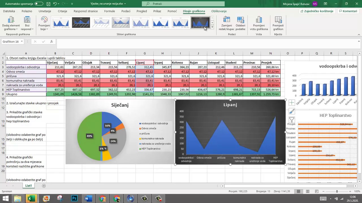Select column G header
The height and width of the screenshot is (203, 362).
[145, 53]
